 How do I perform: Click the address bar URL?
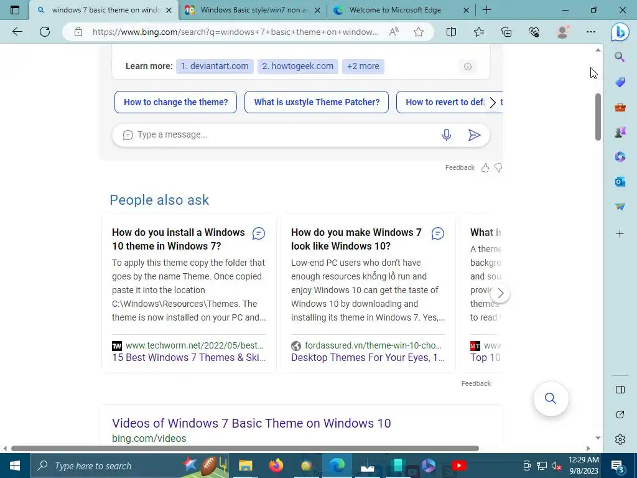(x=236, y=32)
